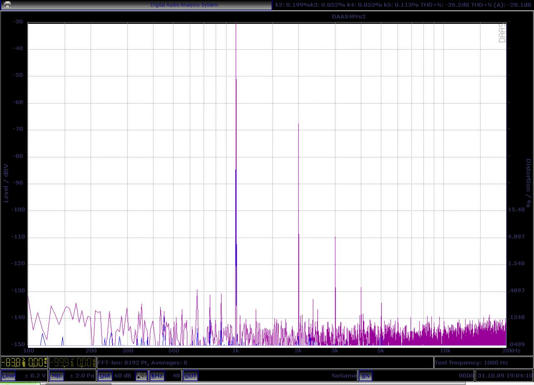Open the Out level settings button
The height and width of the screenshot is (385, 534).
[x=105, y=375]
